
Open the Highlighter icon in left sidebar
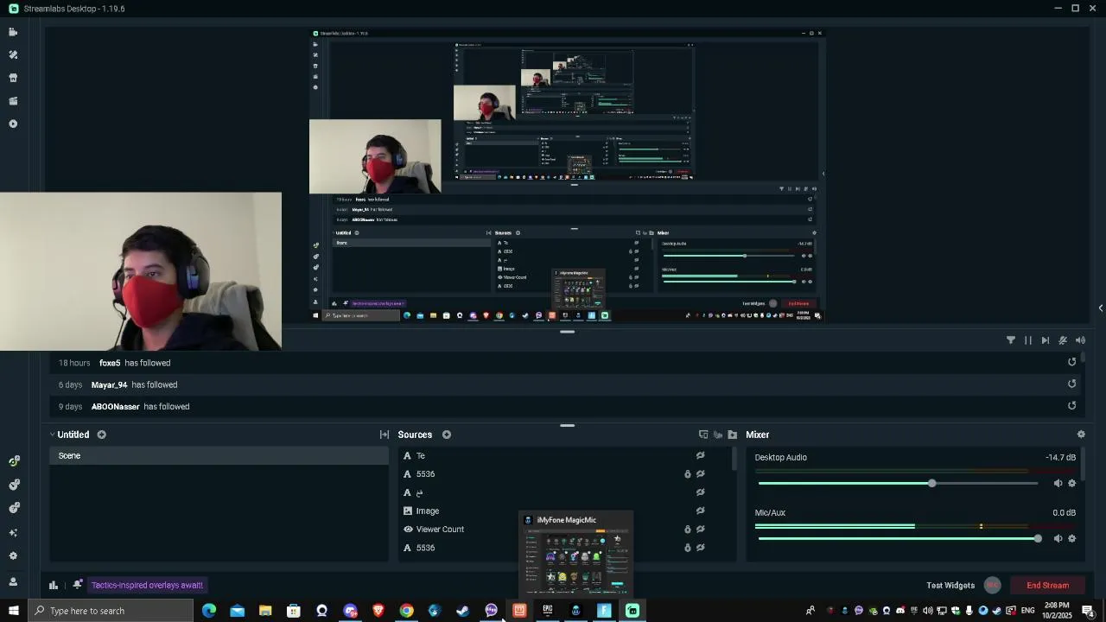13,101
